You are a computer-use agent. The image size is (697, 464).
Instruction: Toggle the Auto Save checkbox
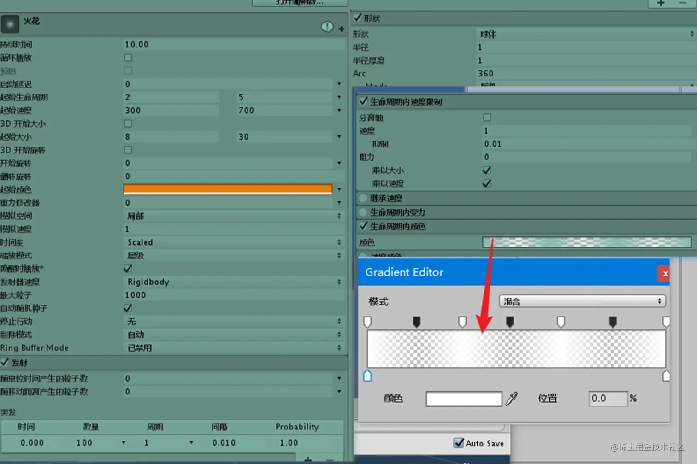pos(459,443)
